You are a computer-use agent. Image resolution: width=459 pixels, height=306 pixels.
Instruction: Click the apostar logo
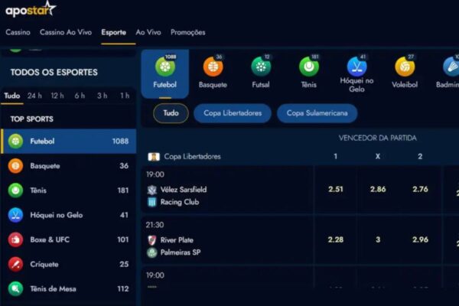pos(31,9)
